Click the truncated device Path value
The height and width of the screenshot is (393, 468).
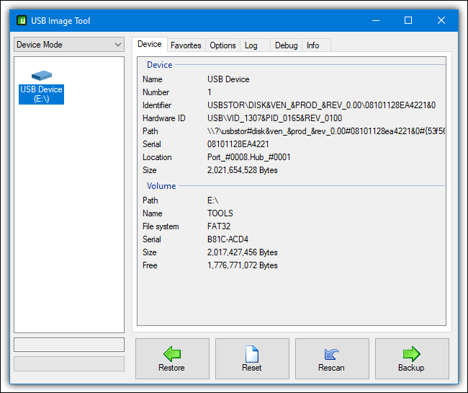pos(325,131)
